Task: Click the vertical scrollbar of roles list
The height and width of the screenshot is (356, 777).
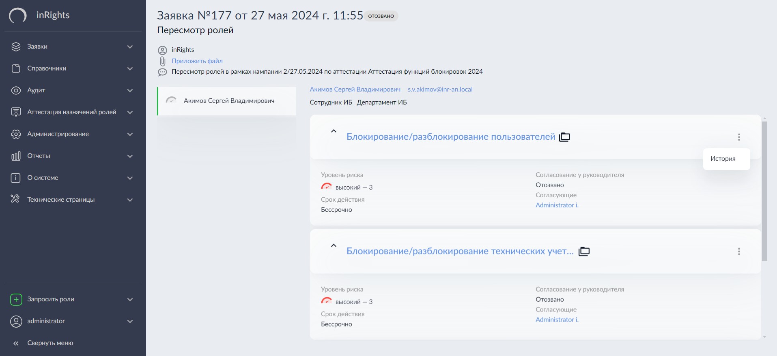Action: coord(764,190)
